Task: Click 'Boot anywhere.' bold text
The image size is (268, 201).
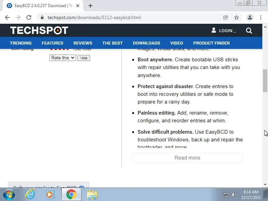Action: click(155, 60)
